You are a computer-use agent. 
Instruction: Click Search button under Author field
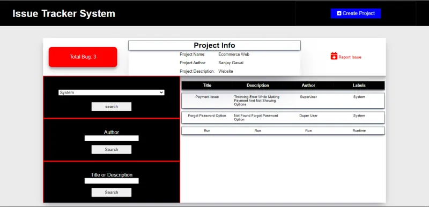112,149
